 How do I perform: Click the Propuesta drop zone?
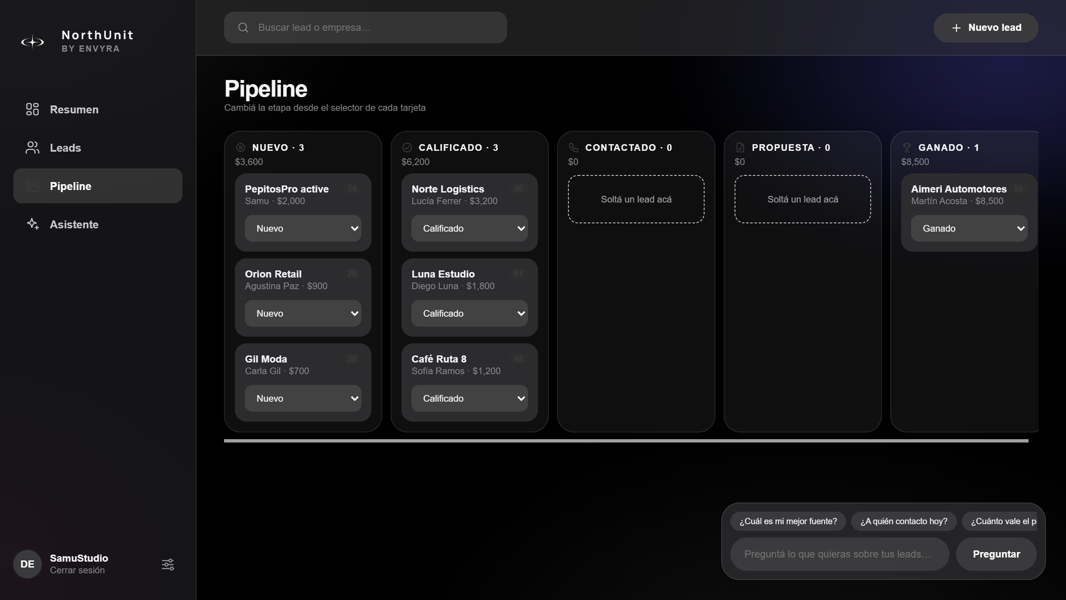click(x=803, y=199)
